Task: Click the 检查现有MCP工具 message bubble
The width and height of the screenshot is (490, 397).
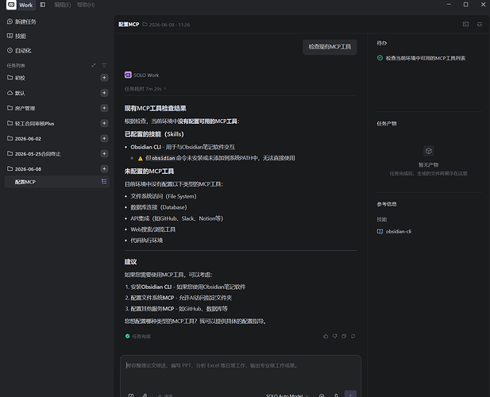Action: point(330,47)
